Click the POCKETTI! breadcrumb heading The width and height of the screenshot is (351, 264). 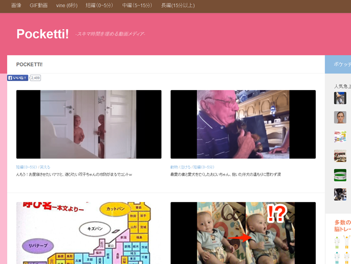click(29, 65)
